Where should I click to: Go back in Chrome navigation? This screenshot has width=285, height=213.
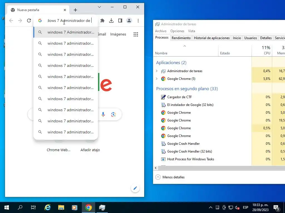(x=11, y=21)
